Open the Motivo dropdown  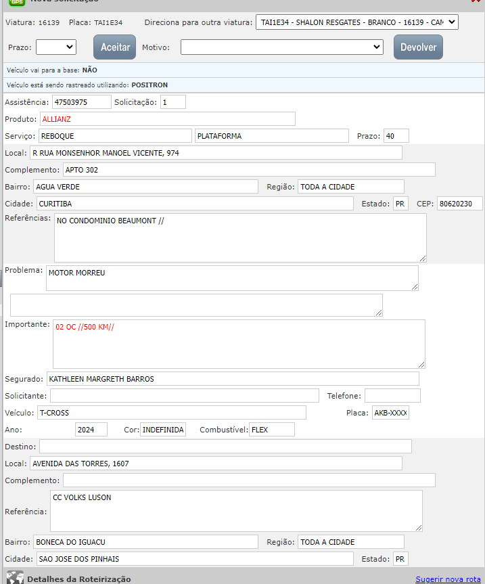(282, 47)
